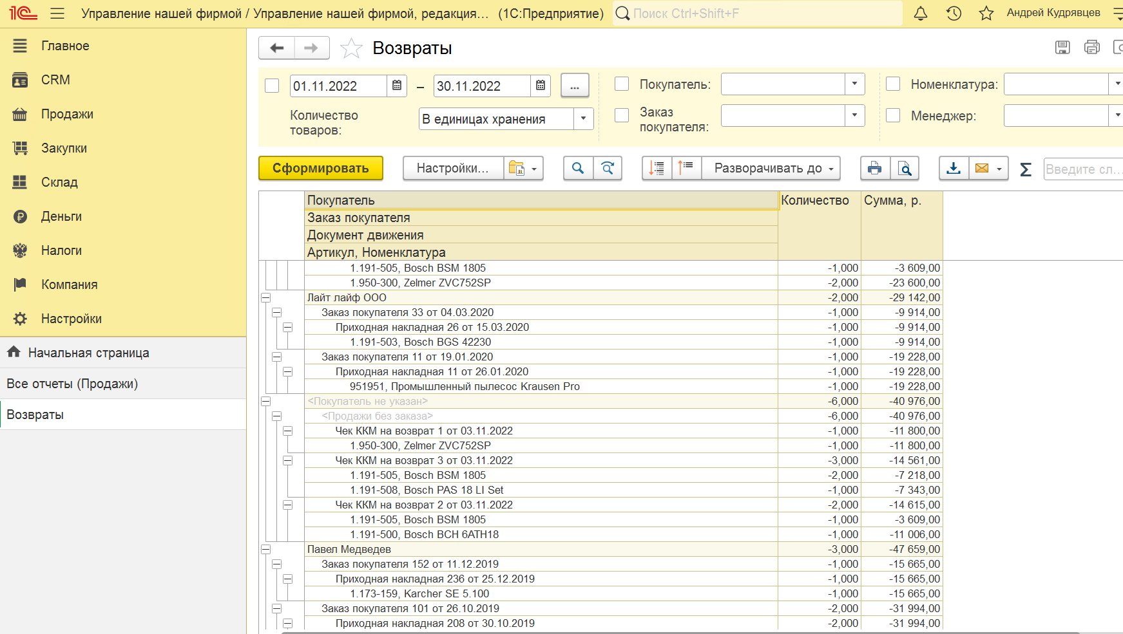
Task: Click the send by email envelope icon
Action: tap(982, 168)
